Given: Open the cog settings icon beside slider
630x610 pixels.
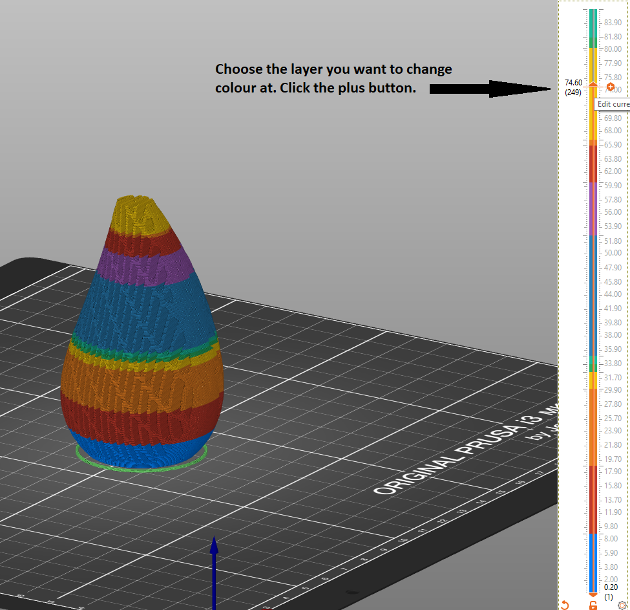Looking at the screenshot, I should coord(622,605).
